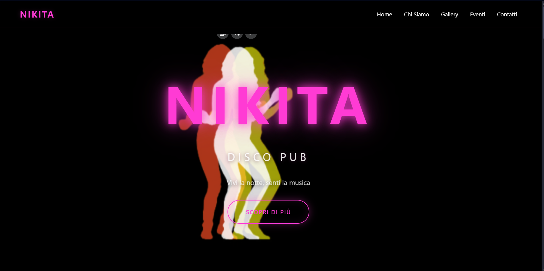Click the word DISCO in the subtitle
Screen dimensions: 544x271
(x=250, y=157)
